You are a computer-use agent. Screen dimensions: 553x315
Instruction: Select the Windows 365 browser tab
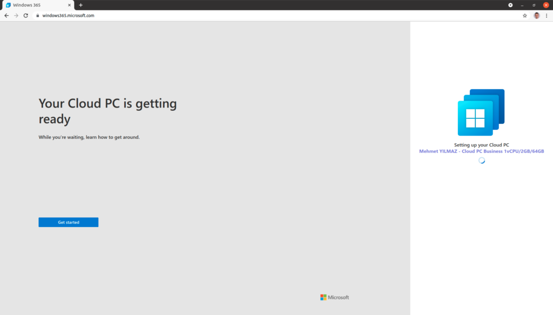click(38, 5)
